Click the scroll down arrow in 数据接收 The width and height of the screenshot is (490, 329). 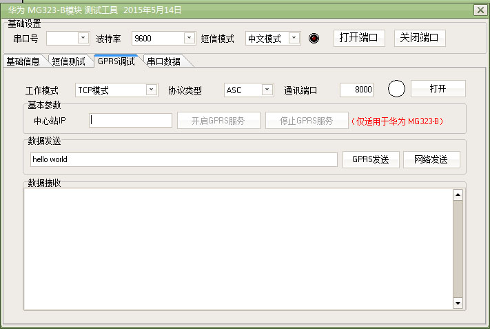pos(457,303)
